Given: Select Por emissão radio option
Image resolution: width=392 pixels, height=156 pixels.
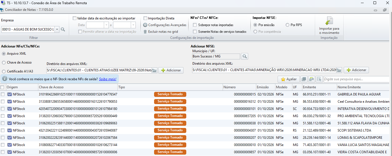Looking at the screenshot, I should [x=255, y=25].
